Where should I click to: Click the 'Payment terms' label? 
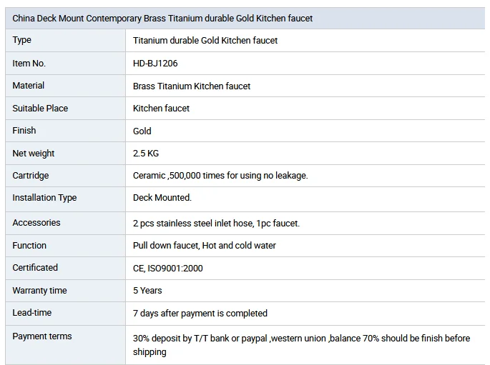tap(42, 336)
